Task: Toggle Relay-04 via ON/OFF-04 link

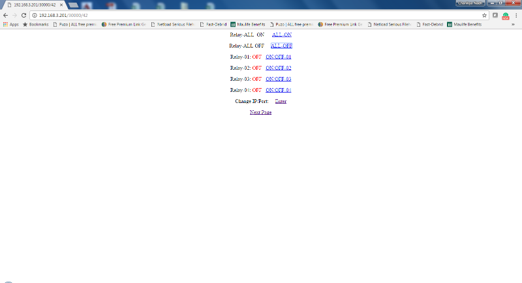Action: tap(279, 90)
